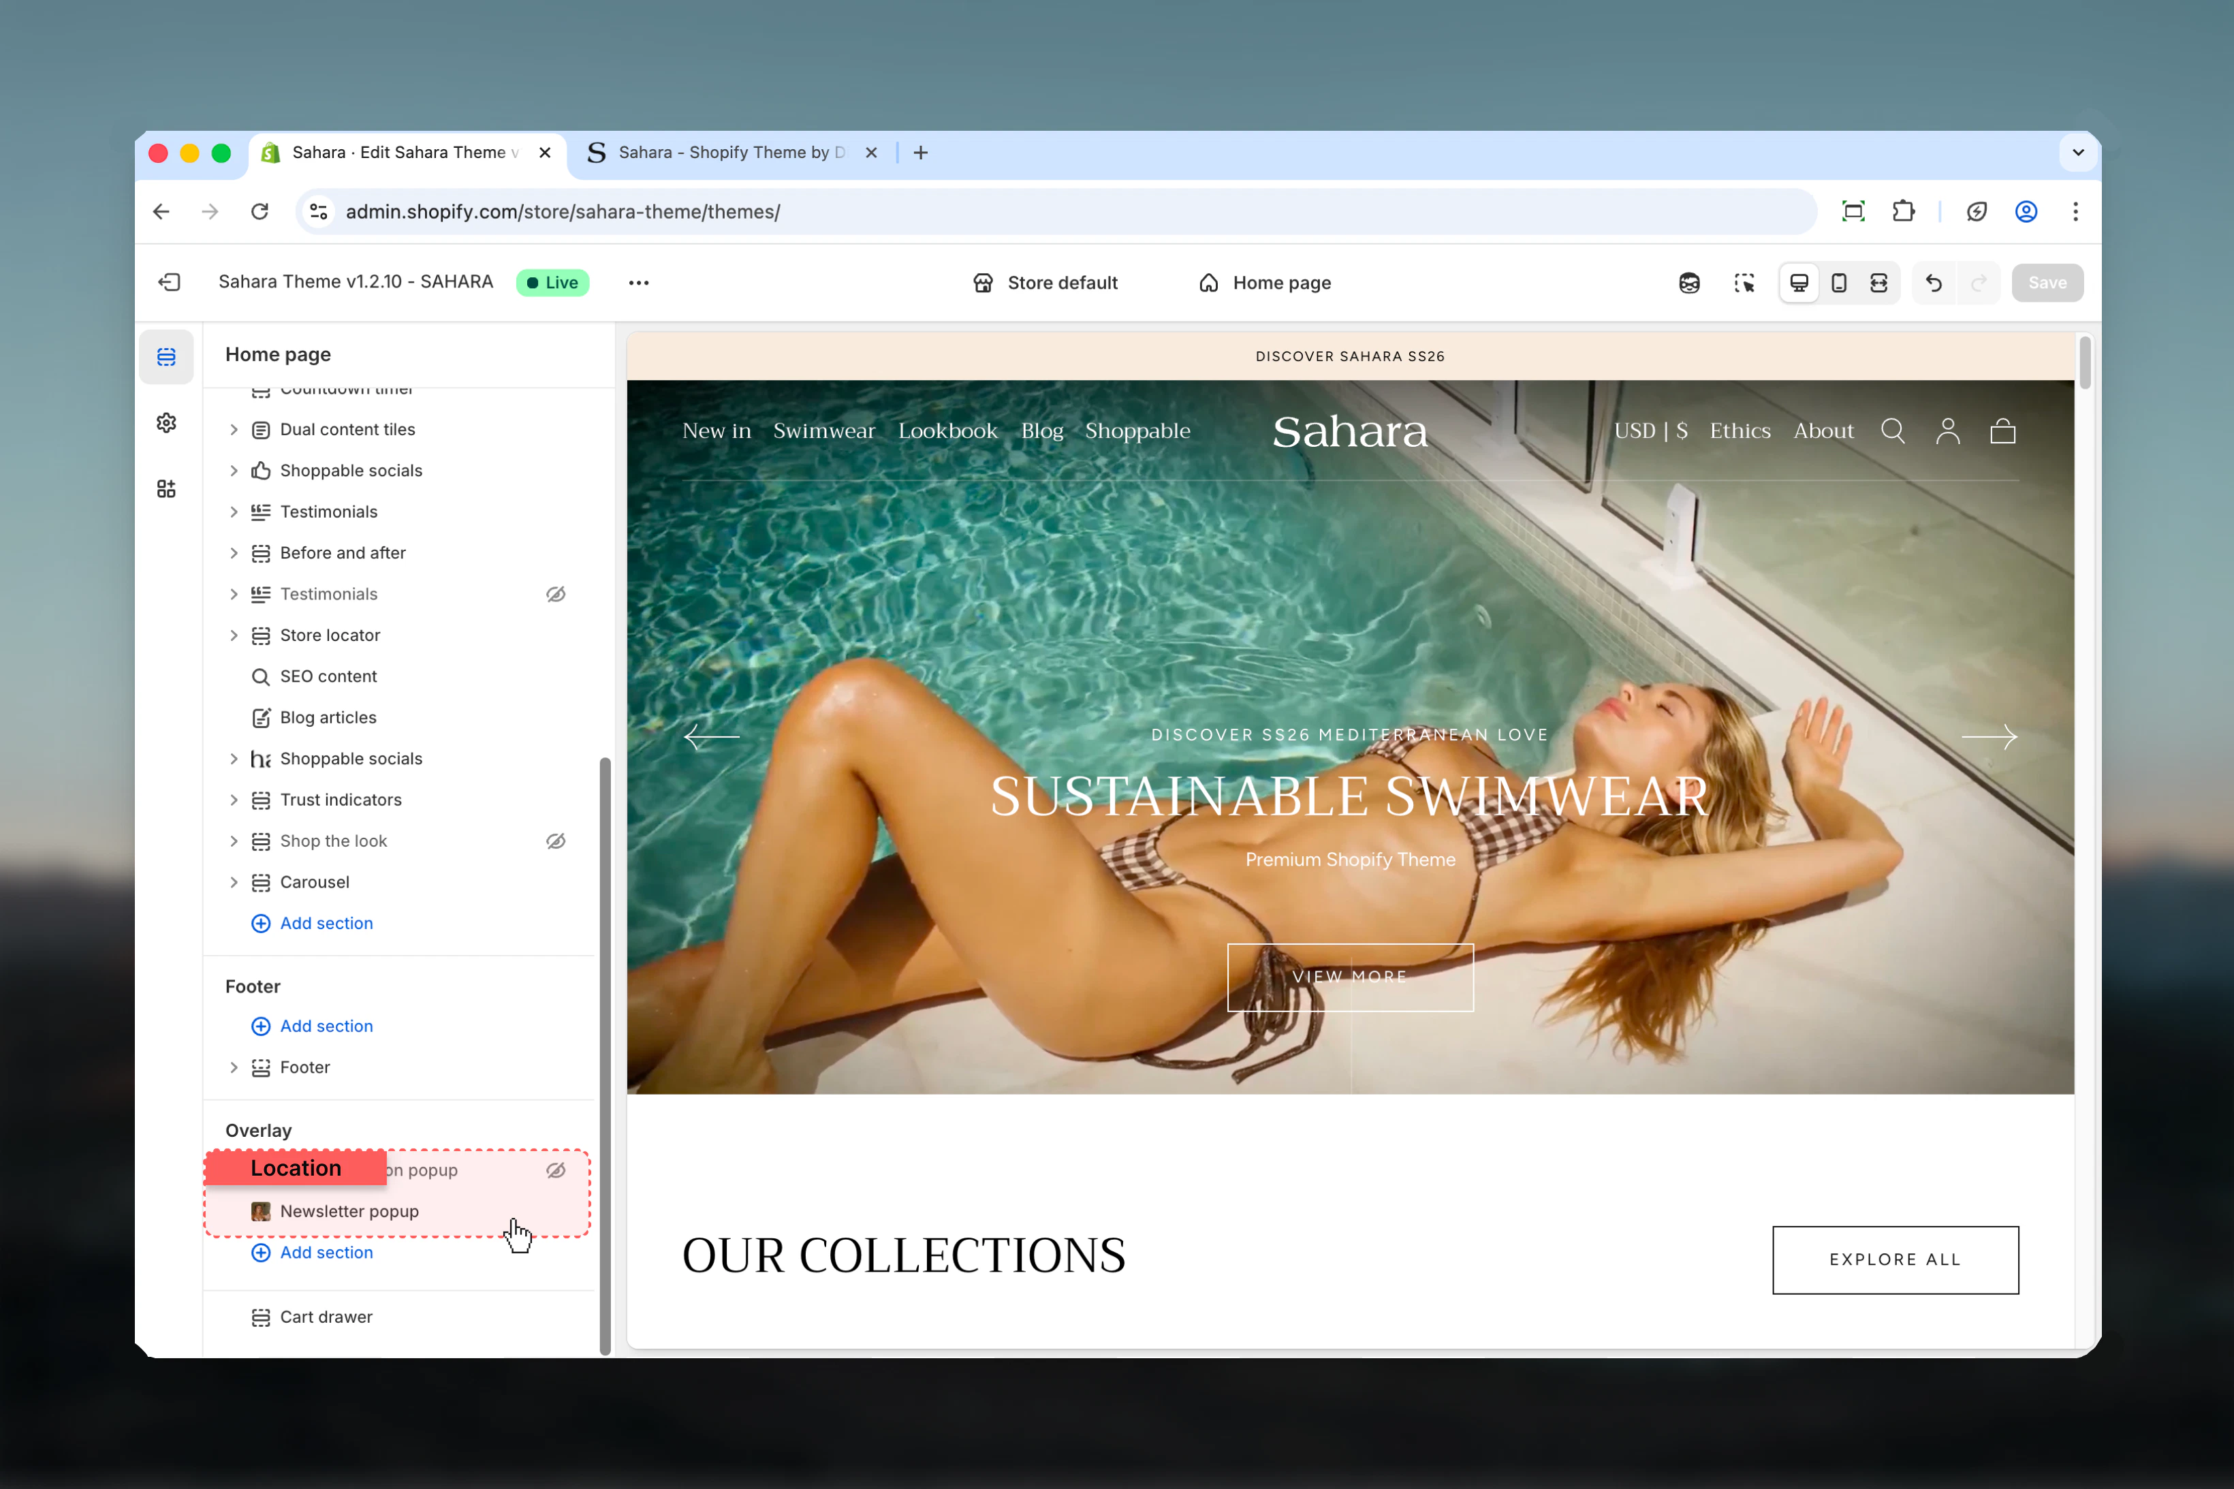Image resolution: width=2234 pixels, height=1489 pixels.
Task: Expand the Dual content tiles section
Action: tap(234, 430)
